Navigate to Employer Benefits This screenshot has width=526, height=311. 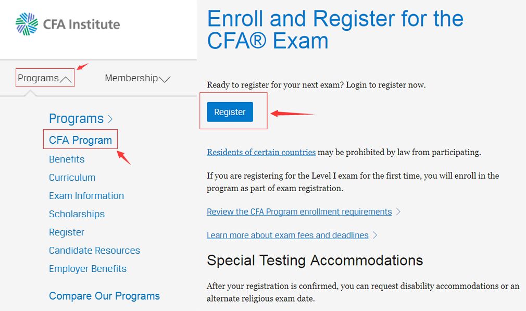(x=87, y=269)
